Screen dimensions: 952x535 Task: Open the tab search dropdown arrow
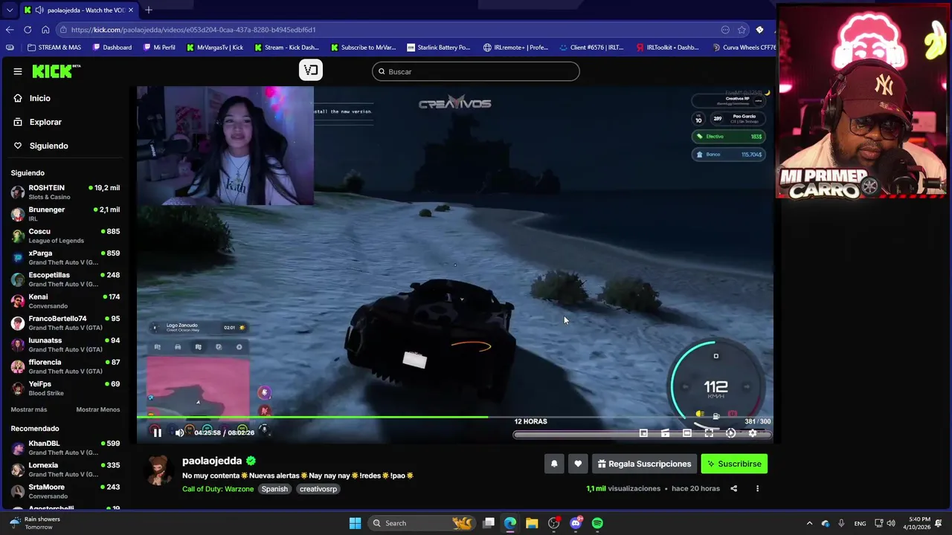point(9,10)
